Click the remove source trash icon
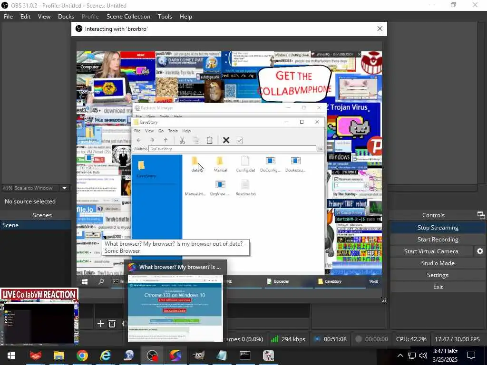Image resolution: width=487 pixels, height=365 pixels. pos(112,324)
